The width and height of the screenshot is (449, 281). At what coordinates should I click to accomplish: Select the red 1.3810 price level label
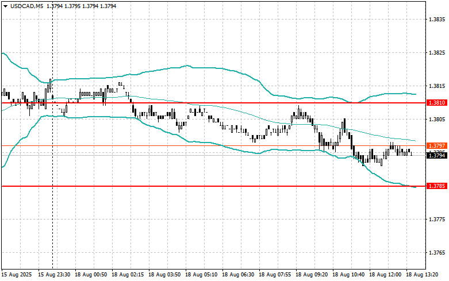tap(437, 103)
